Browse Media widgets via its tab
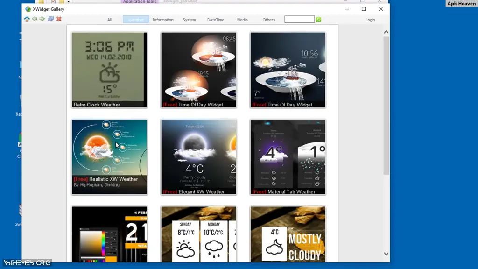This screenshot has height=269, width=478. [x=242, y=20]
